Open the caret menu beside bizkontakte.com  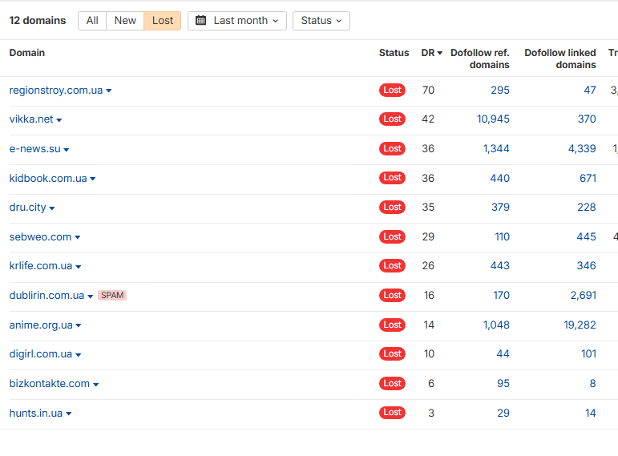pos(95,384)
